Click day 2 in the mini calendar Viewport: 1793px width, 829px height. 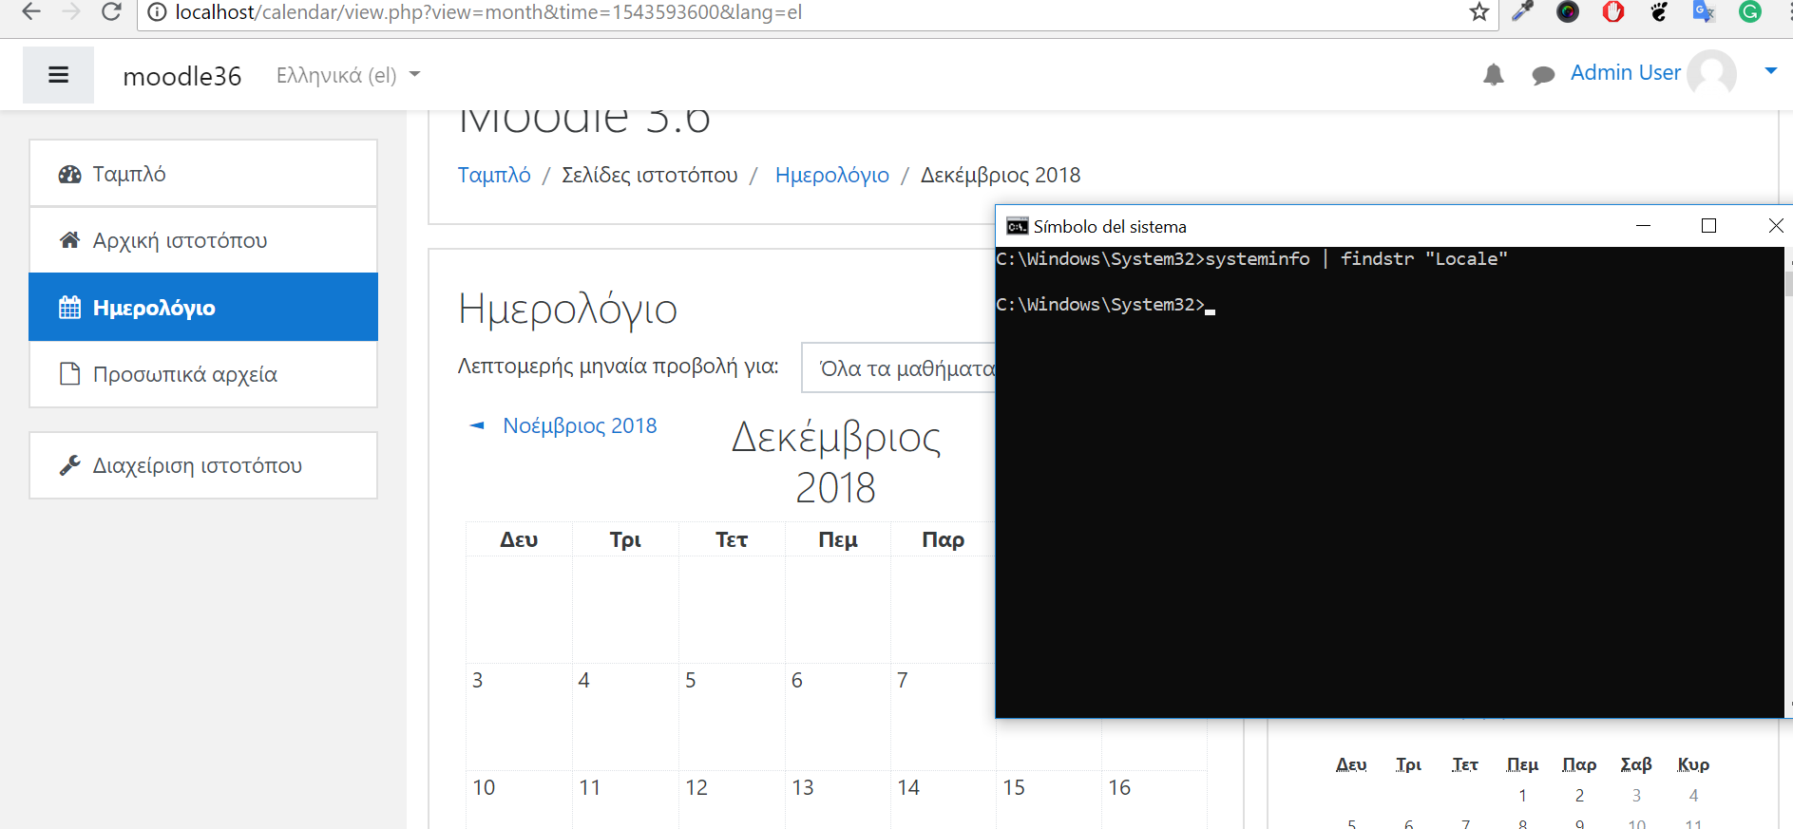pyautogui.click(x=1579, y=796)
